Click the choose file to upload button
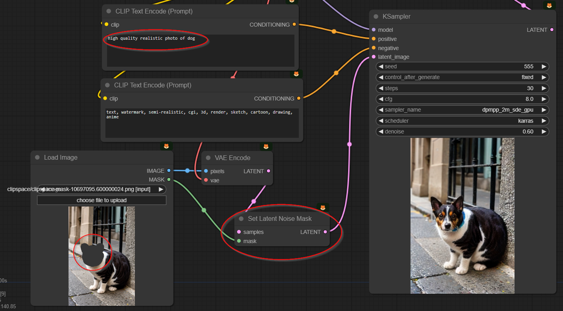The image size is (563, 311). pyautogui.click(x=101, y=201)
